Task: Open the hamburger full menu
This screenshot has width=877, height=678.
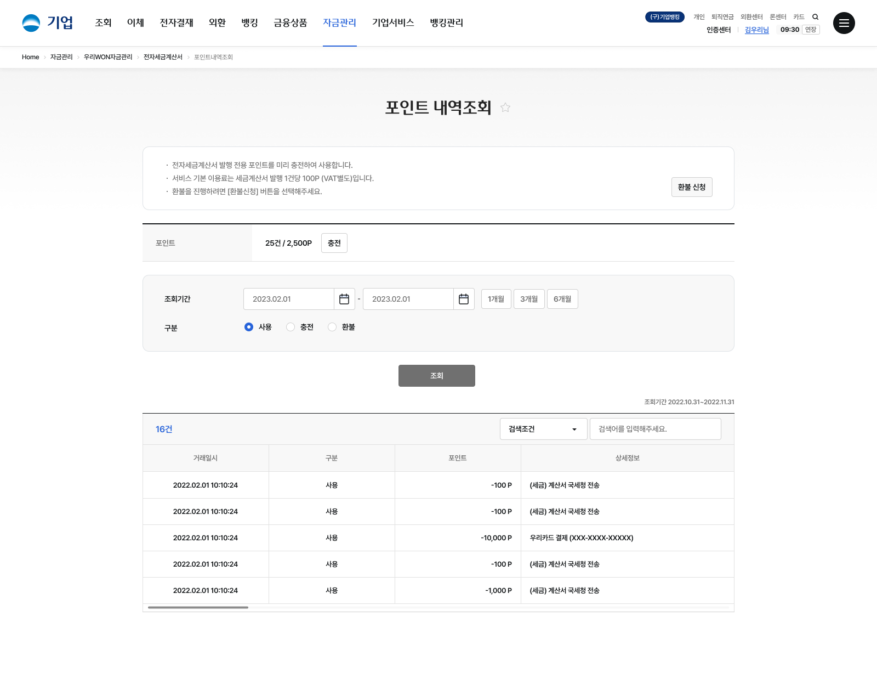Action: [x=844, y=23]
